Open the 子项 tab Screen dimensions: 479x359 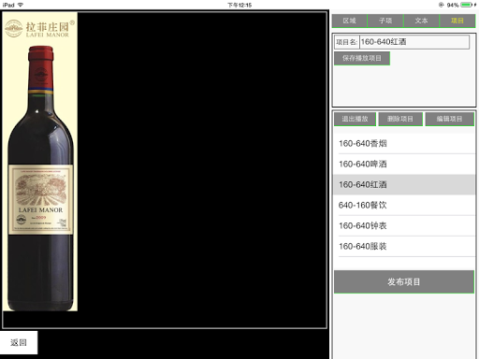(385, 21)
